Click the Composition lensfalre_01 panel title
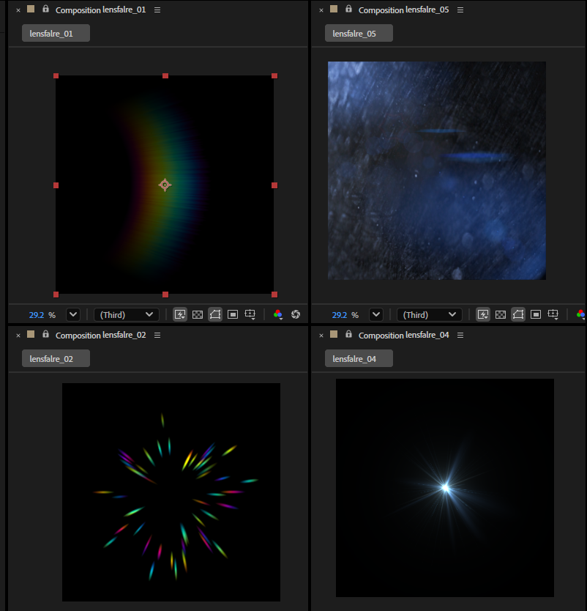Image resolution: width=587 pixels, height=611 pixels. (100, 10)
